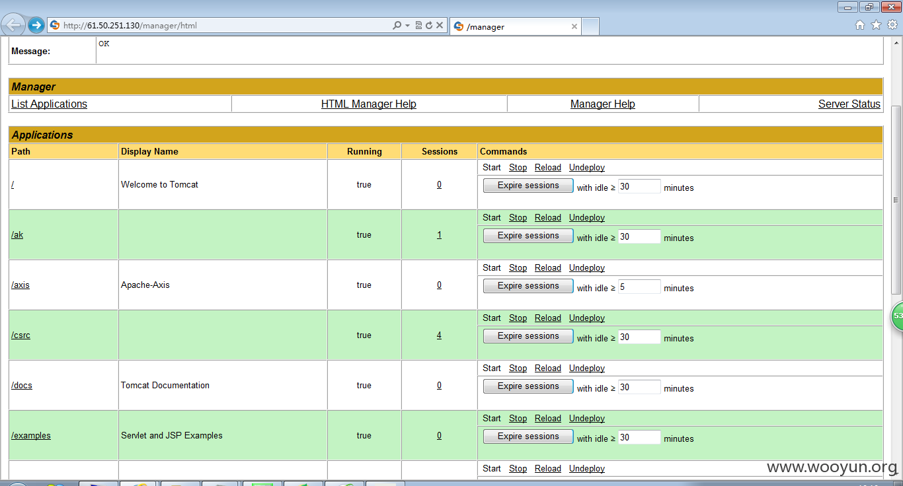Open a new blank tab

point(590,26)
